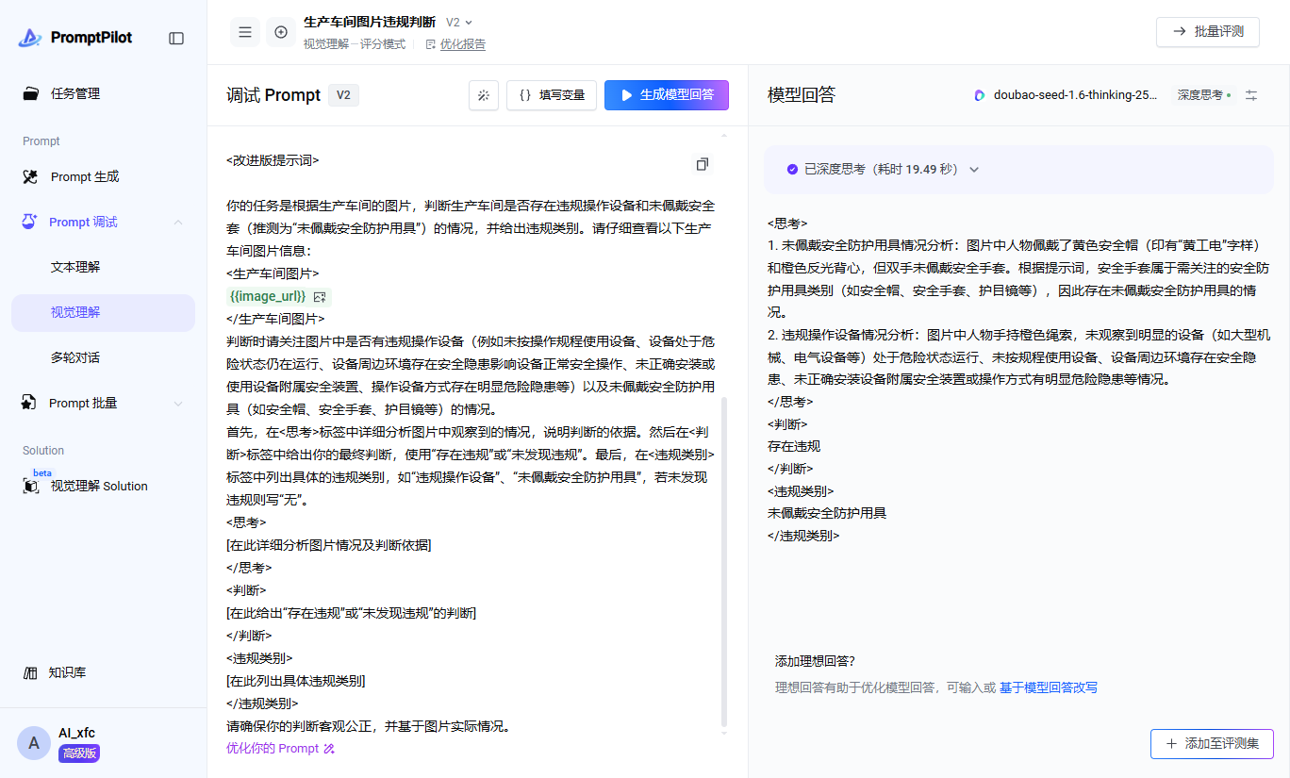
Task: Click the 添加至评测集 button
Action: (x=1212, y=743)
